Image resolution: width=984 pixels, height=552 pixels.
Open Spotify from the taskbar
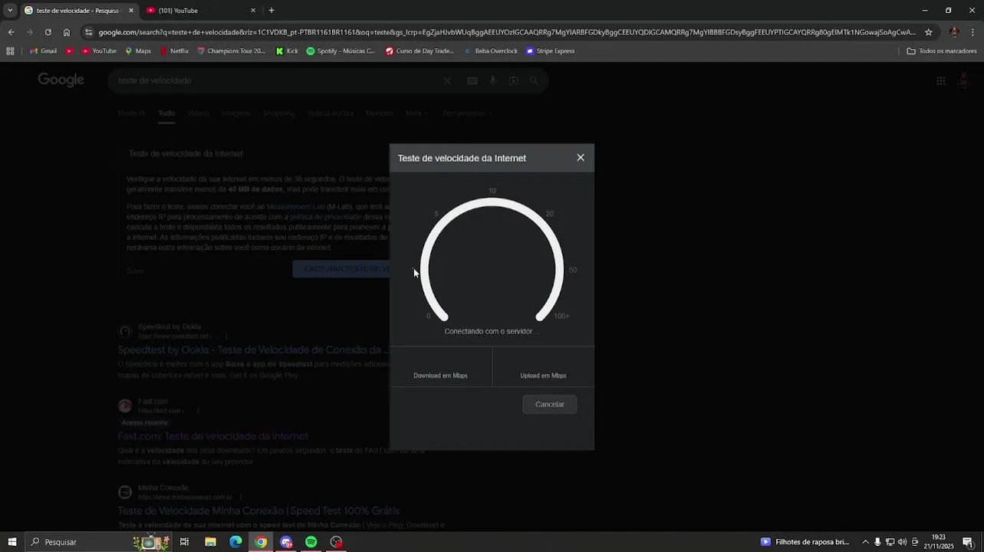(x=311, y=542)
